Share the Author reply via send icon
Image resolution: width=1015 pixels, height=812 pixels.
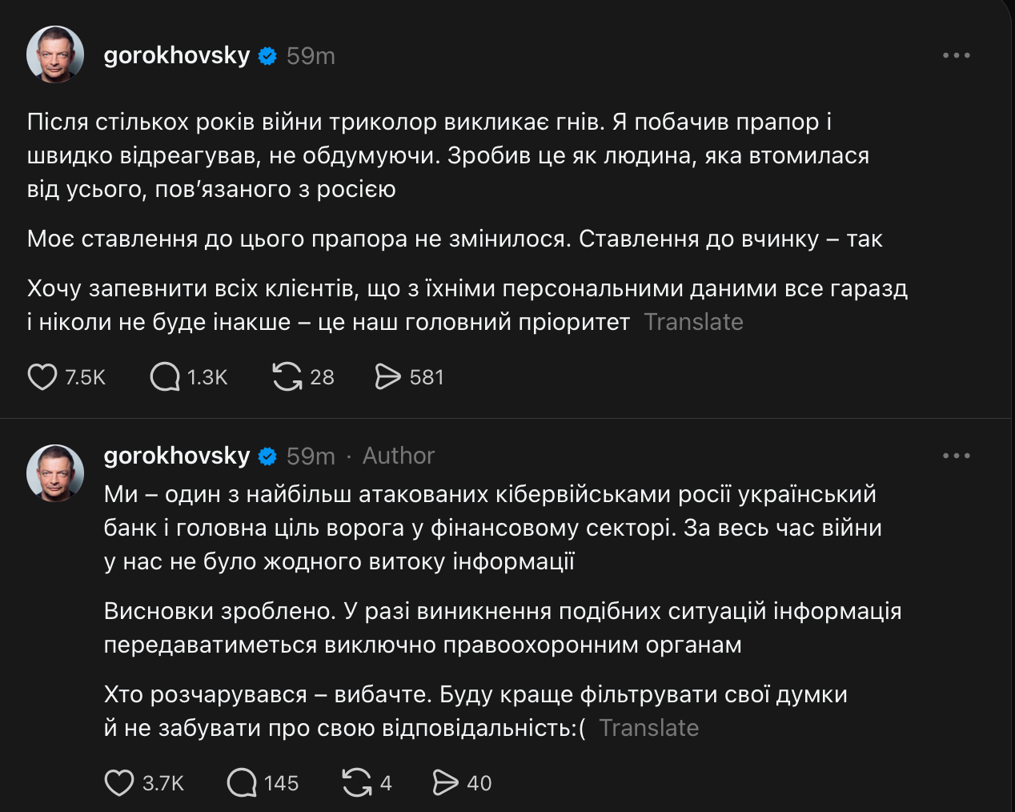point(445,782)
